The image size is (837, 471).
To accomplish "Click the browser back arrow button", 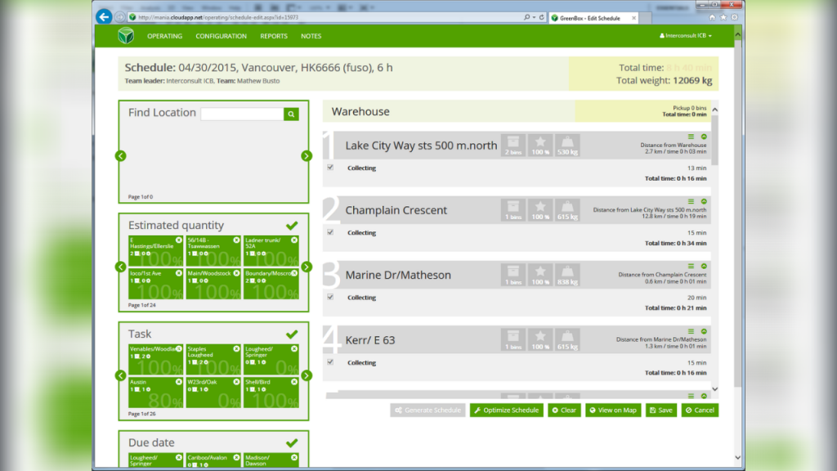I will [x=104, y=16].
